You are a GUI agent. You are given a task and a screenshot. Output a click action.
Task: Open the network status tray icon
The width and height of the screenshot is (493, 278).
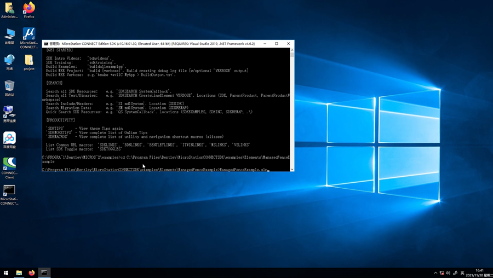442,273
